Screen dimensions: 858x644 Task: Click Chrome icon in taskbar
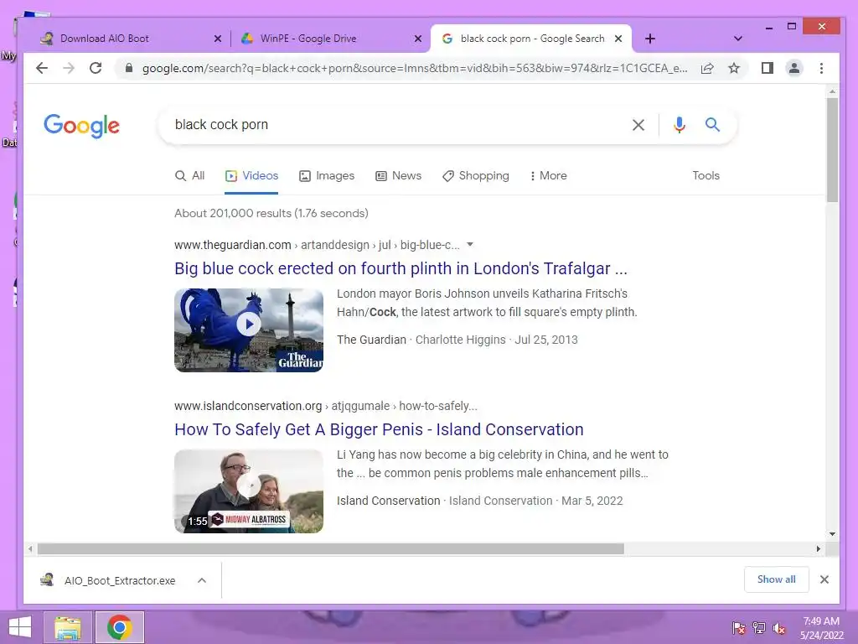(x=119, y=627)
